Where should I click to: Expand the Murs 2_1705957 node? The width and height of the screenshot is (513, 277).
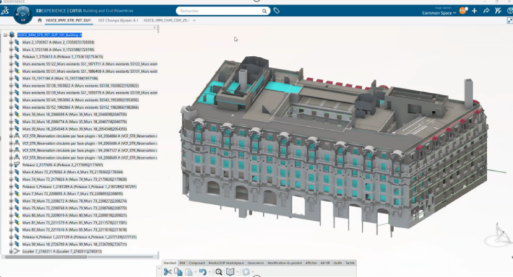(11, 42)
